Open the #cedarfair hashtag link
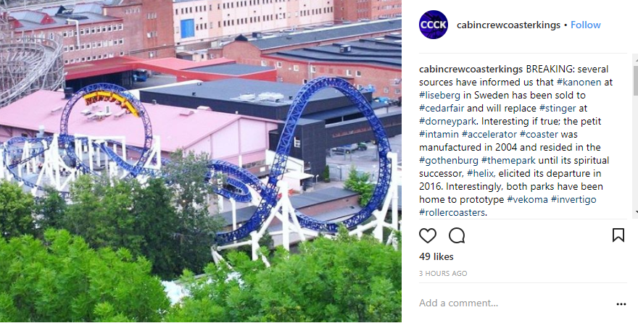 [x=442, y=108]
